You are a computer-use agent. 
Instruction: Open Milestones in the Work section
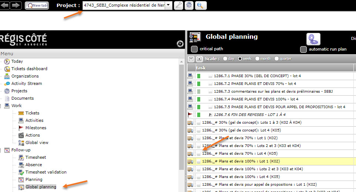(x=36, y=128)
